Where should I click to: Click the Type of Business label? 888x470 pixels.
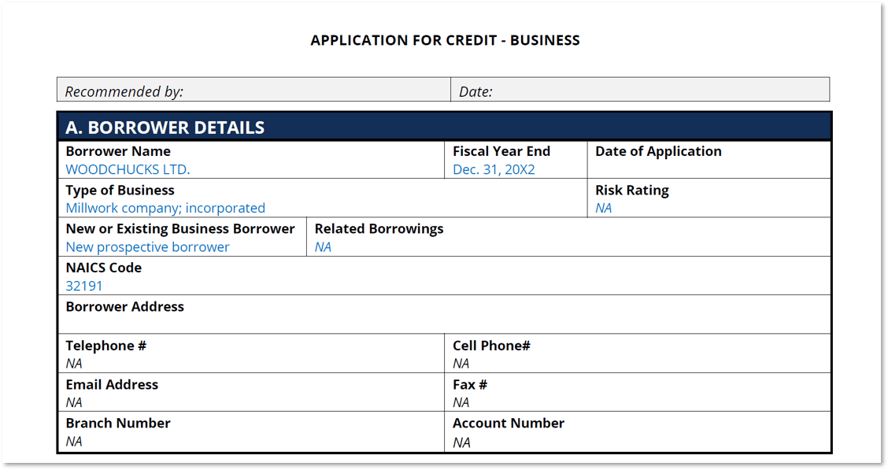click(120, 190)
